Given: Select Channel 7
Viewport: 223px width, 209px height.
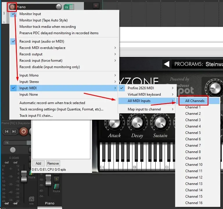Looking at the screenshot, I should 198,146.
